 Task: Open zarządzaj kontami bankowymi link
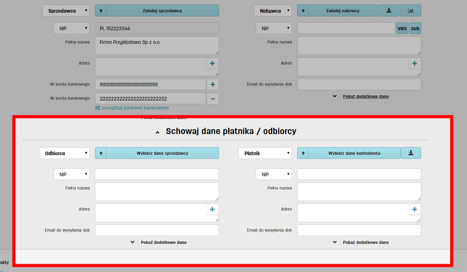[135, 108]
